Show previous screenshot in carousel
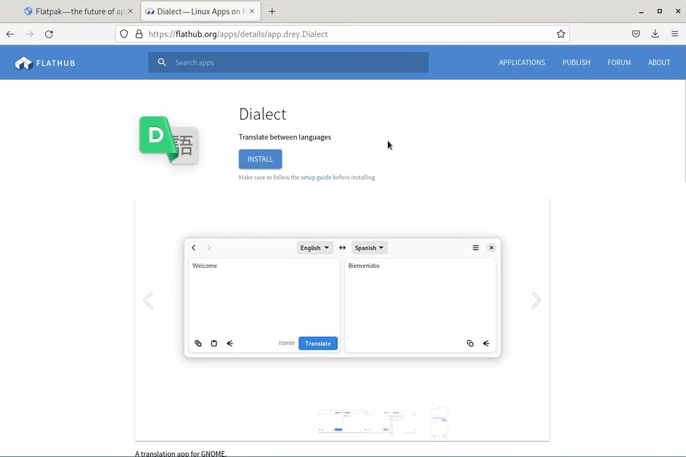This screenshot has height=457, width=686. coord(149,300)
